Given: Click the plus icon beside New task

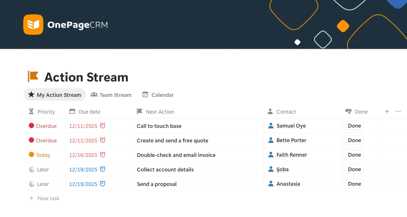Looking at the screenshot, I should pyautogui.click(x=32, y=198).
